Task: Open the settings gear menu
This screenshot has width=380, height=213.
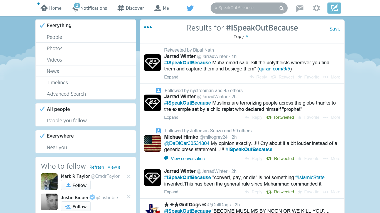Action: pos(316,8)
